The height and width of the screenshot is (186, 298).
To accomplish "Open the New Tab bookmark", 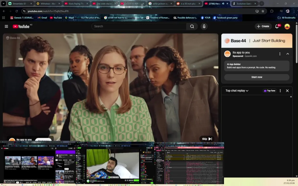I will pyautogui.click(x=138, y=18).
